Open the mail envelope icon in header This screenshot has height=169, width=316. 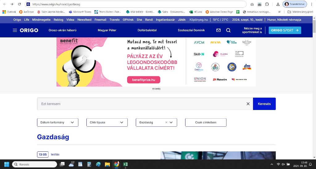[218, 30]
